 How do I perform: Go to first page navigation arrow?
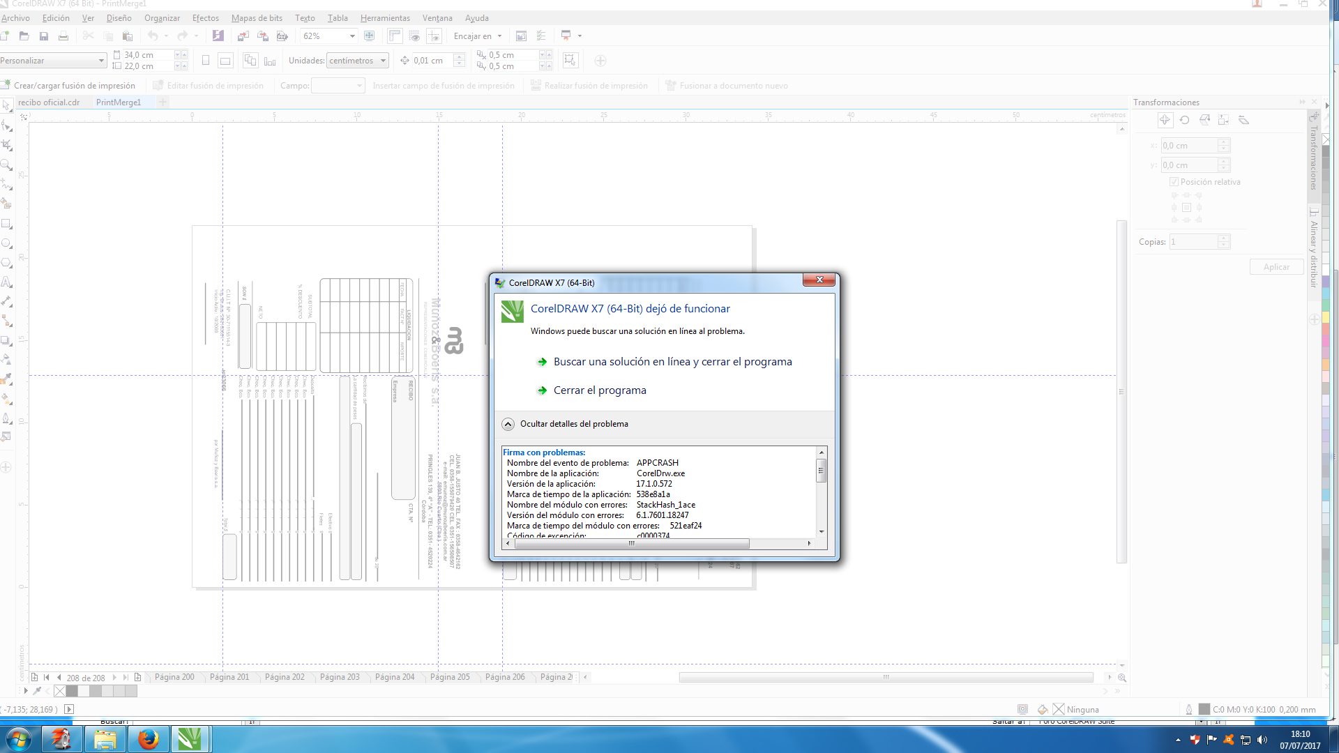pos(46,677)
